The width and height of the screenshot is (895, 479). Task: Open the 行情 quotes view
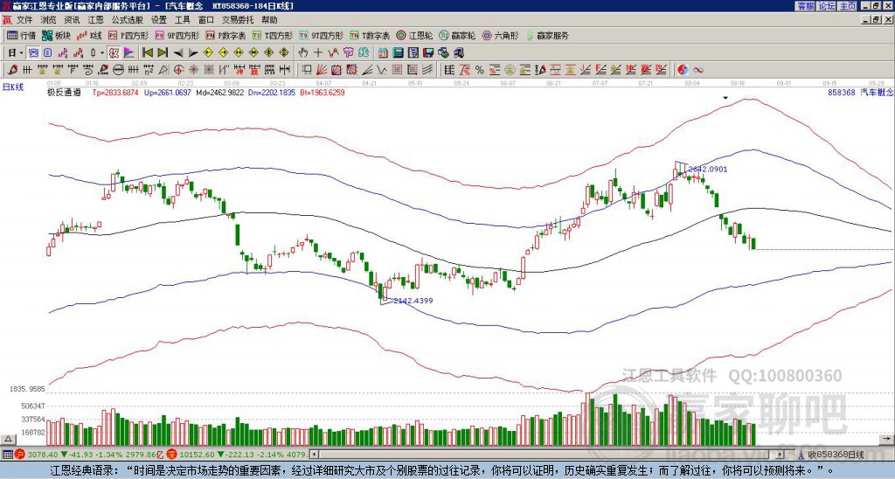coord(21,35)
